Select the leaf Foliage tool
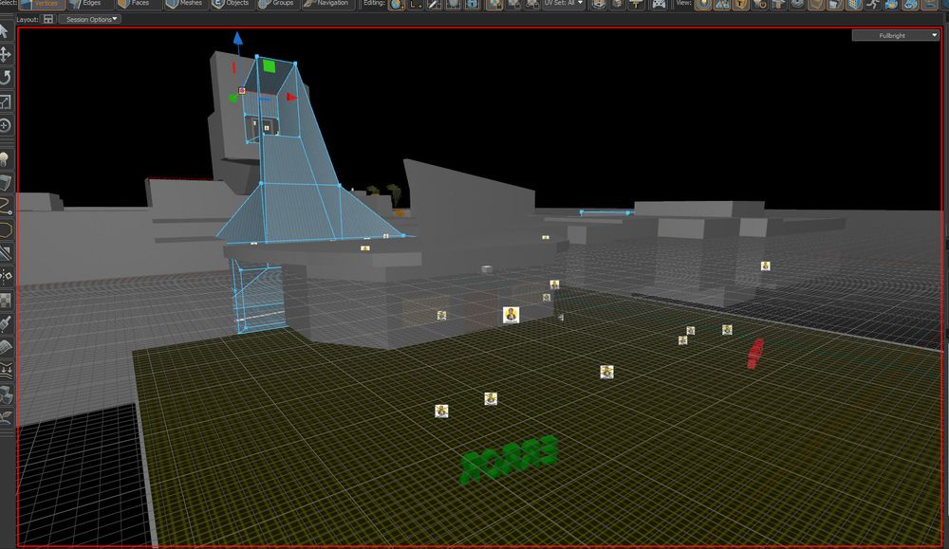 click(x=6, y=418)
